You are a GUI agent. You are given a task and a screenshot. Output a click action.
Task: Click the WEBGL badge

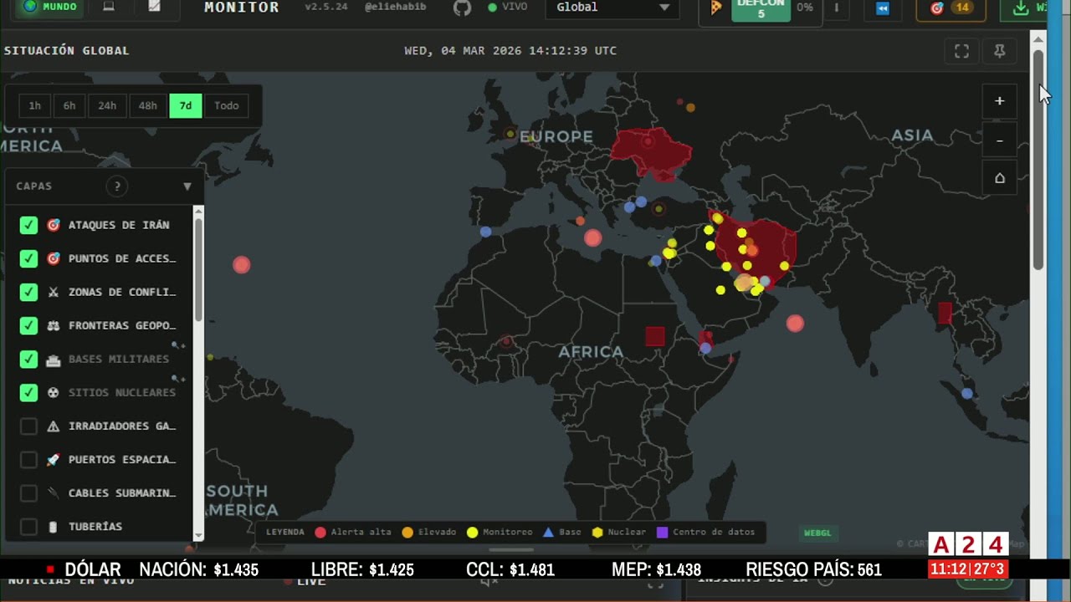tap(817, 533)
